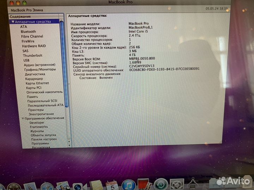Select Hardware RAID entry
254x190 pixels.
click(34, 46)
